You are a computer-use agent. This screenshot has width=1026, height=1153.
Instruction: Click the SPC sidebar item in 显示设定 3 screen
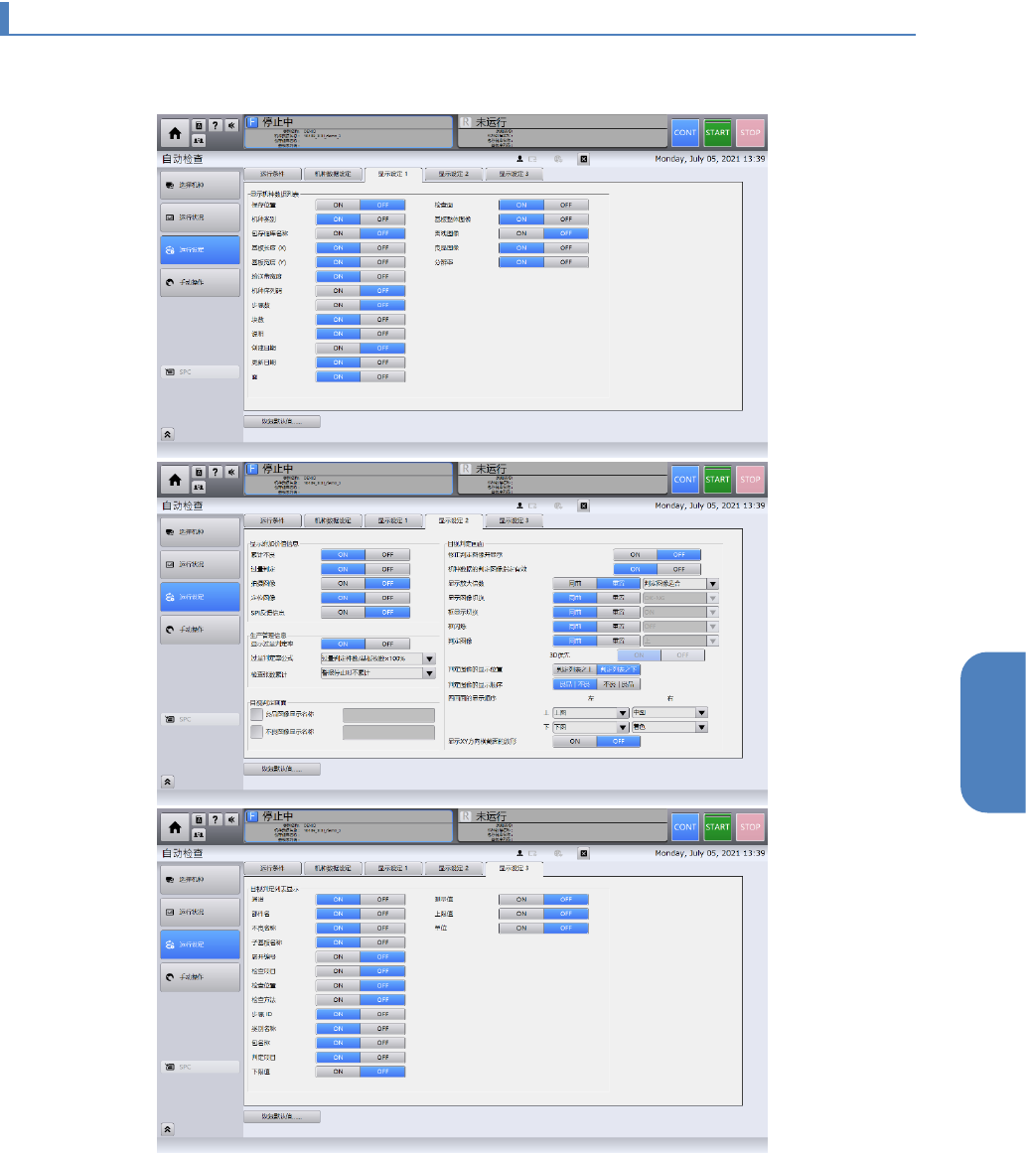200,1067
